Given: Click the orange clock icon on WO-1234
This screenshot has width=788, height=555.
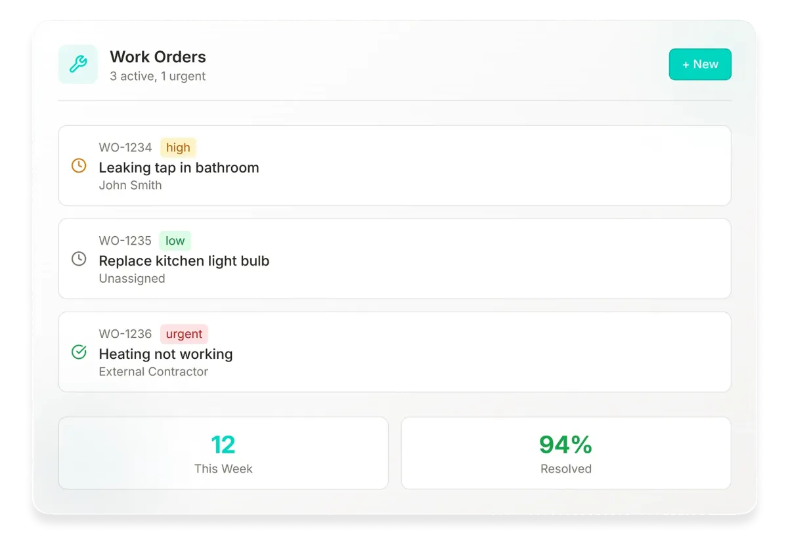Looking at the screenshot, I should pyautogui.click(x=79, y=165).
